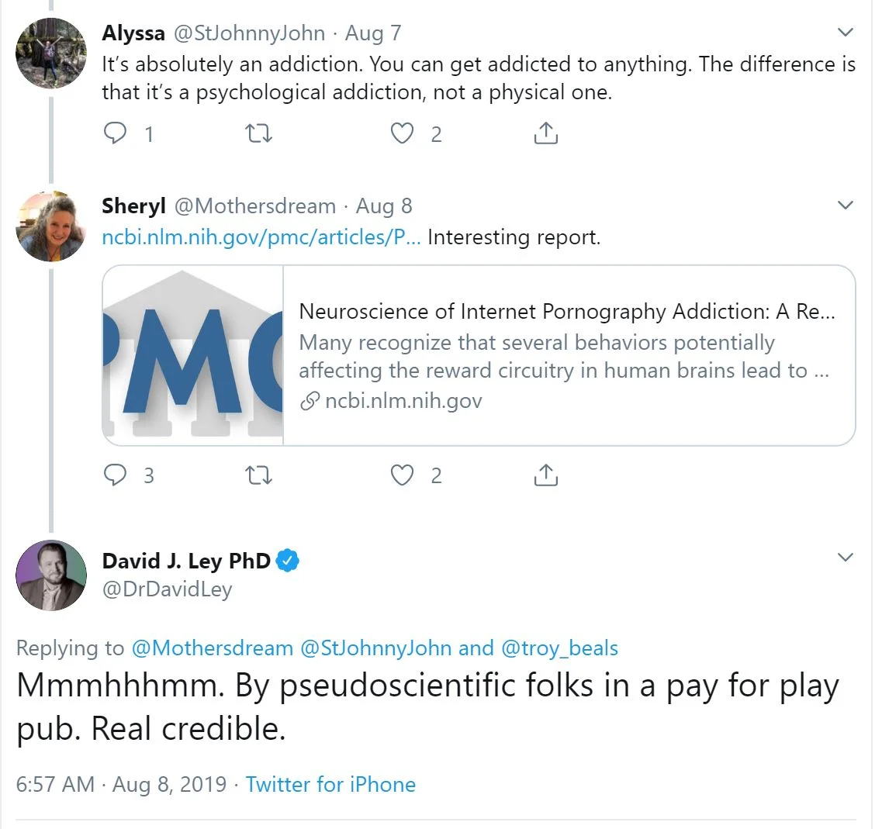Open the Twitter for iPhone source link
Screen dimensions: 882x829
pyautogui.click(x=330, y=784)
